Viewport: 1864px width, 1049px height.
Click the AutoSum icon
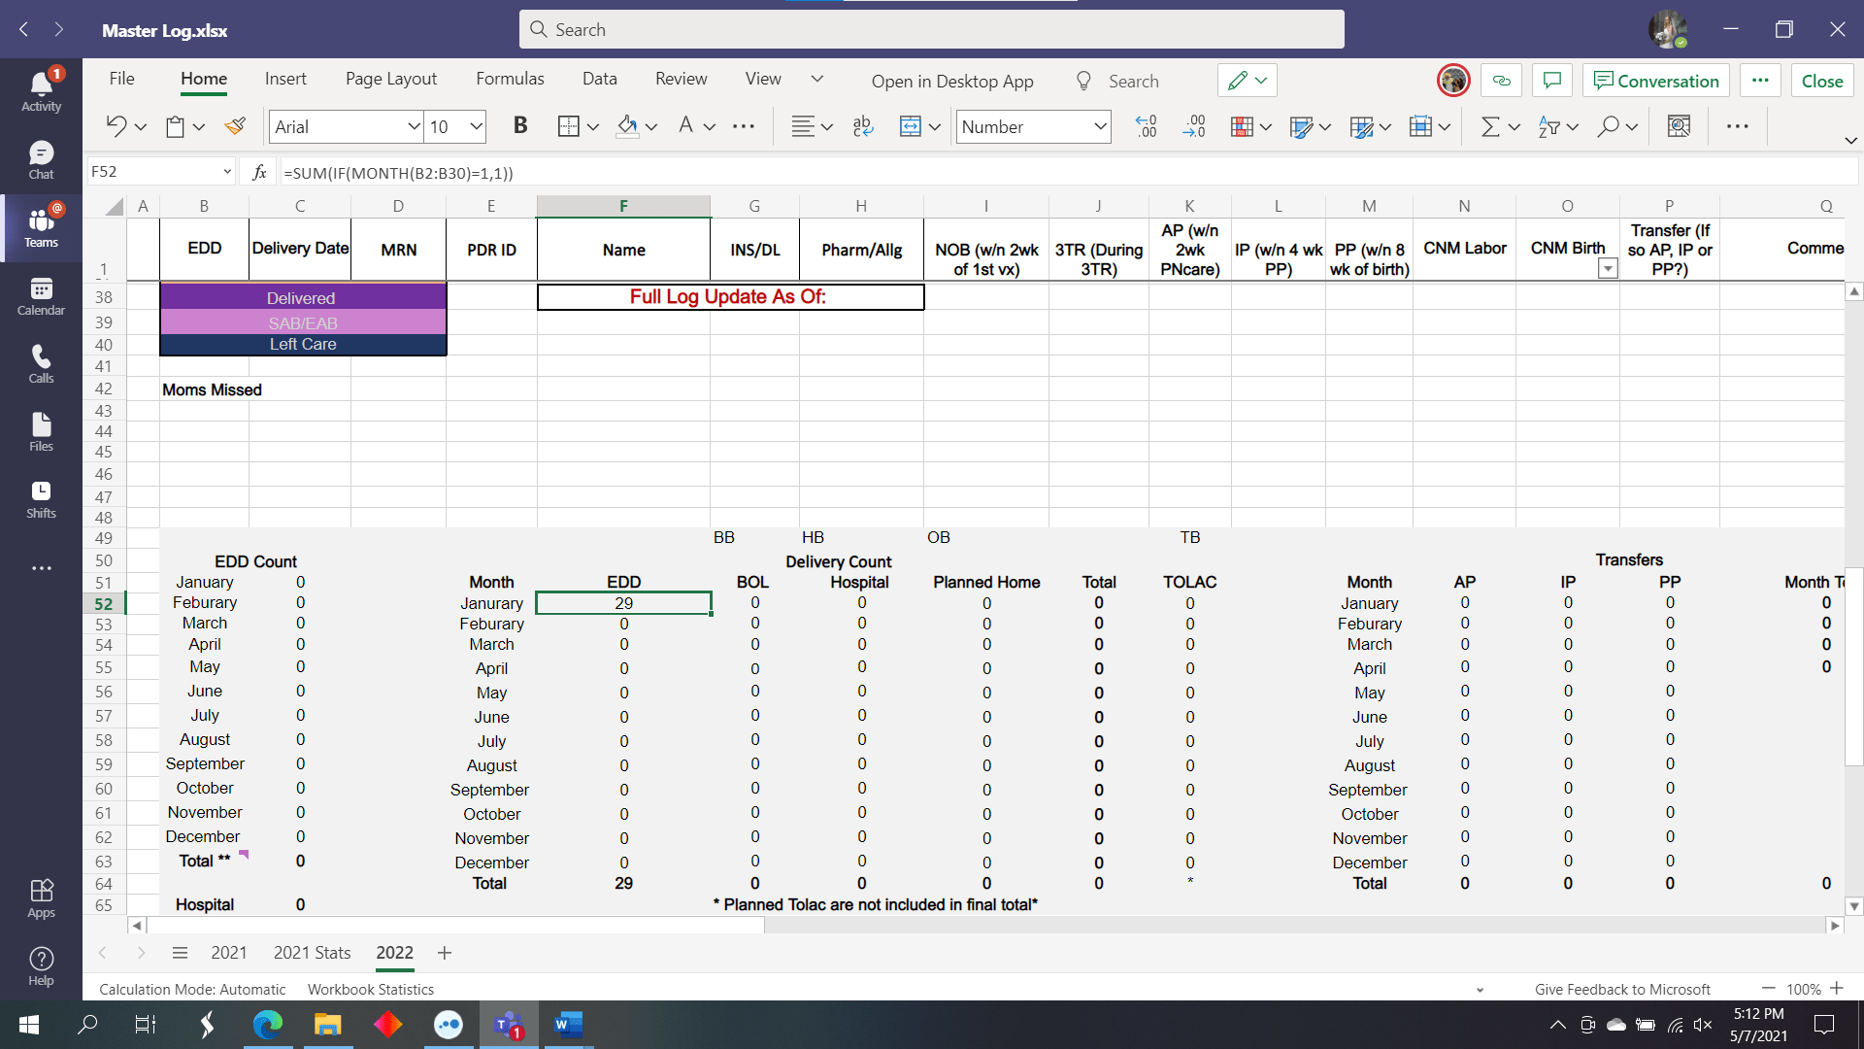pos(1488,126)
